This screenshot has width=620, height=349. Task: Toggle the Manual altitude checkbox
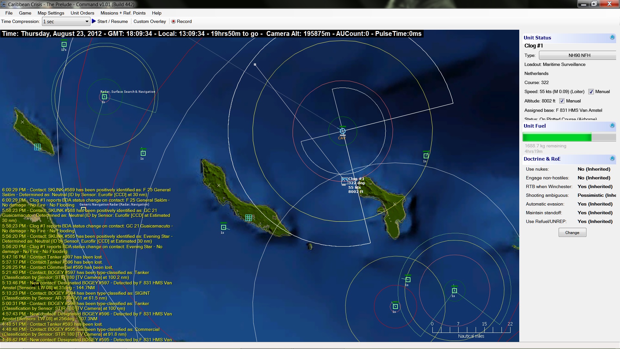pos(562,101)
